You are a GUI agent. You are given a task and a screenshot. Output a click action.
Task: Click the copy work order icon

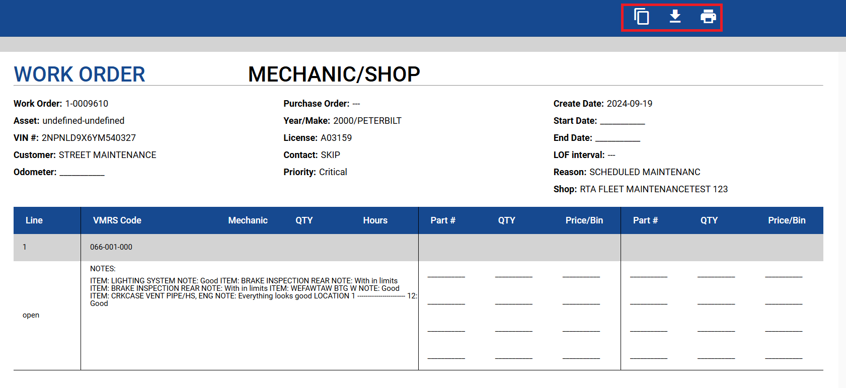tap(641, 17)
